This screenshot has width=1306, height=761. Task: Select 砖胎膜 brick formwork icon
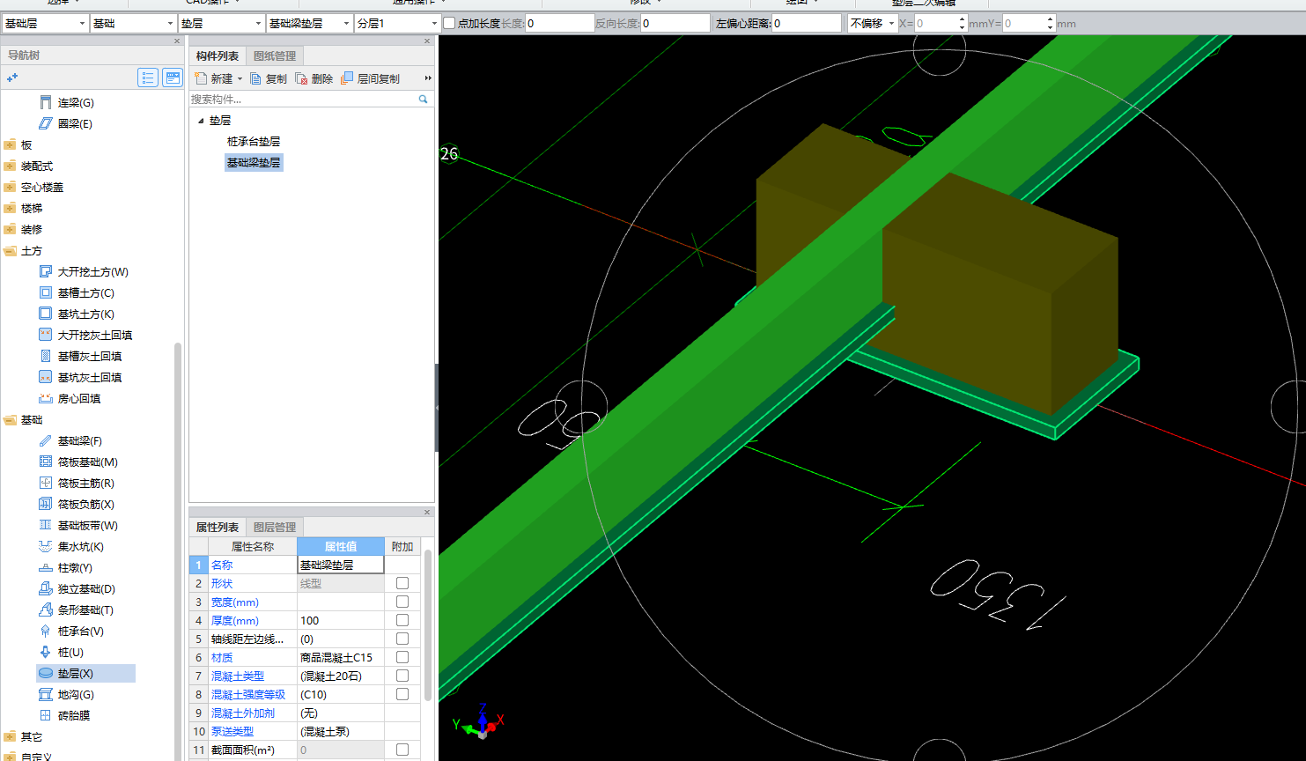[46, 716]
